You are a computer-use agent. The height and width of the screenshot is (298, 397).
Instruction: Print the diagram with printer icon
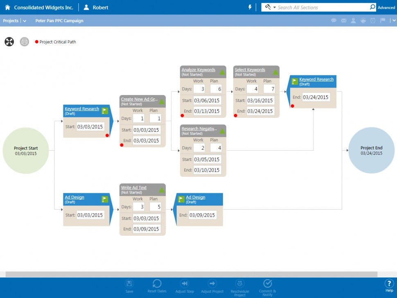pyautogui.click(x=24, y=42)
